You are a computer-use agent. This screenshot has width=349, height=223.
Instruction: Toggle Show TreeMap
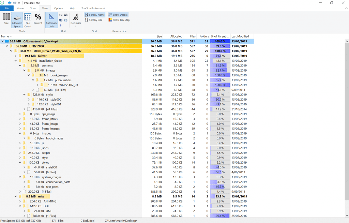pyautogui.click(x=119, y=20)
